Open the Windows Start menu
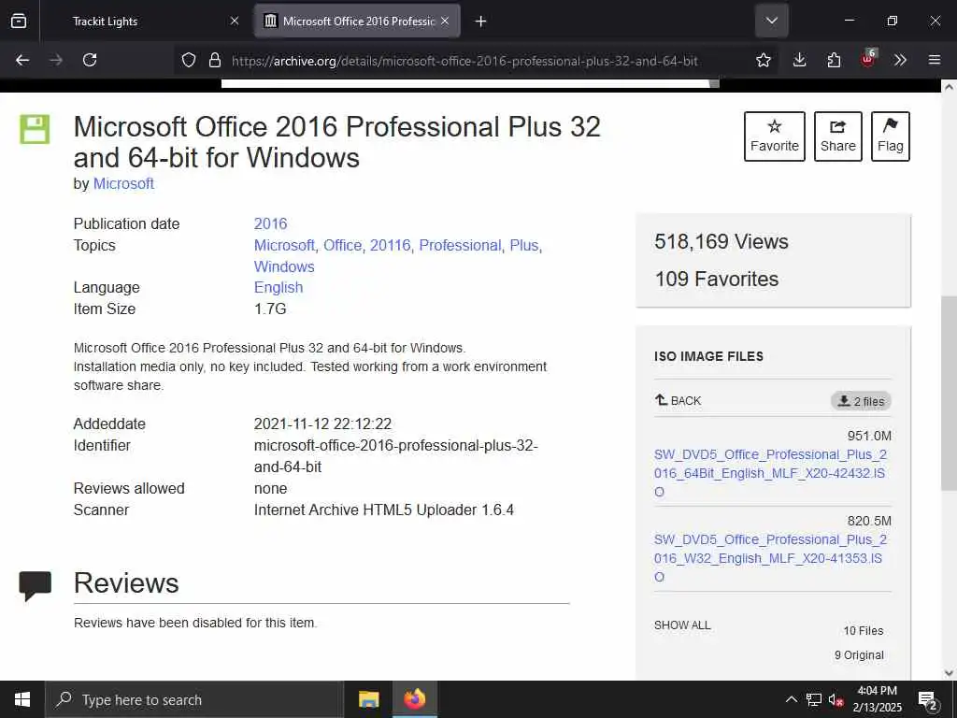Viewport: 957px width, 718px height. click(x=22, y=699)
